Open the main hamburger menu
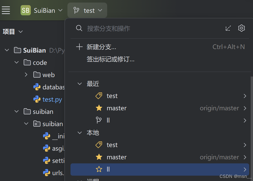253x181 pixels. (x=6, y=10)
